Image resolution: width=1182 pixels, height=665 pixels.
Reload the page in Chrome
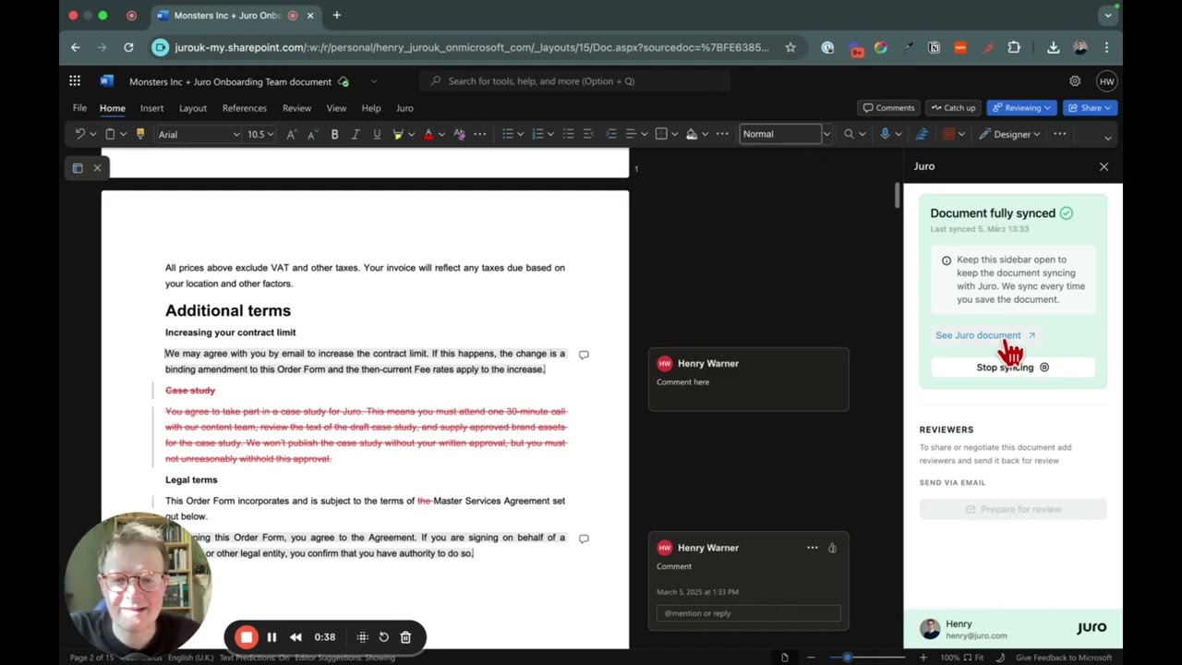tap(128, 47)
